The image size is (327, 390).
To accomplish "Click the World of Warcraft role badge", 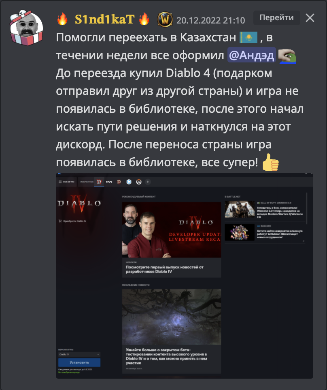I will click(x=165, y=19).
